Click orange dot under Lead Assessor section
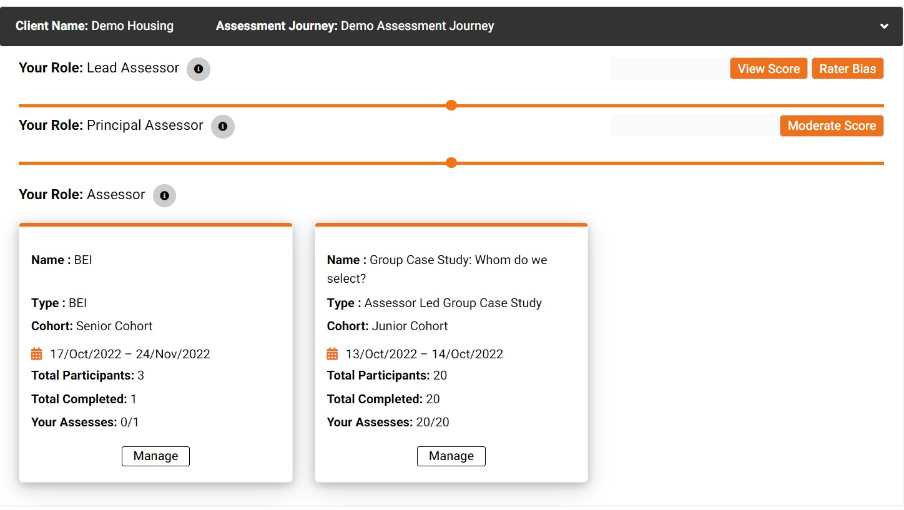The height and width of the screenshot is (510, 904). coord(451,105)
